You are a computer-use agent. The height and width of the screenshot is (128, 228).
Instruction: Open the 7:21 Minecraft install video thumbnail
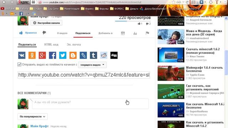click(171, 55)
